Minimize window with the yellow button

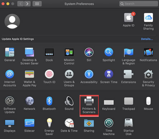pyautogui.click(x=8, y=4)
